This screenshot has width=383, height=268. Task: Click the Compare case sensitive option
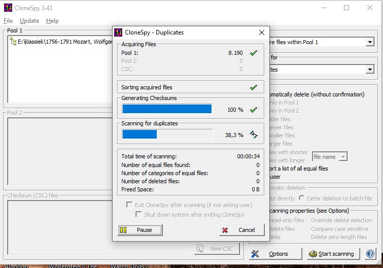pyautogui.click(x=339, y=229)
